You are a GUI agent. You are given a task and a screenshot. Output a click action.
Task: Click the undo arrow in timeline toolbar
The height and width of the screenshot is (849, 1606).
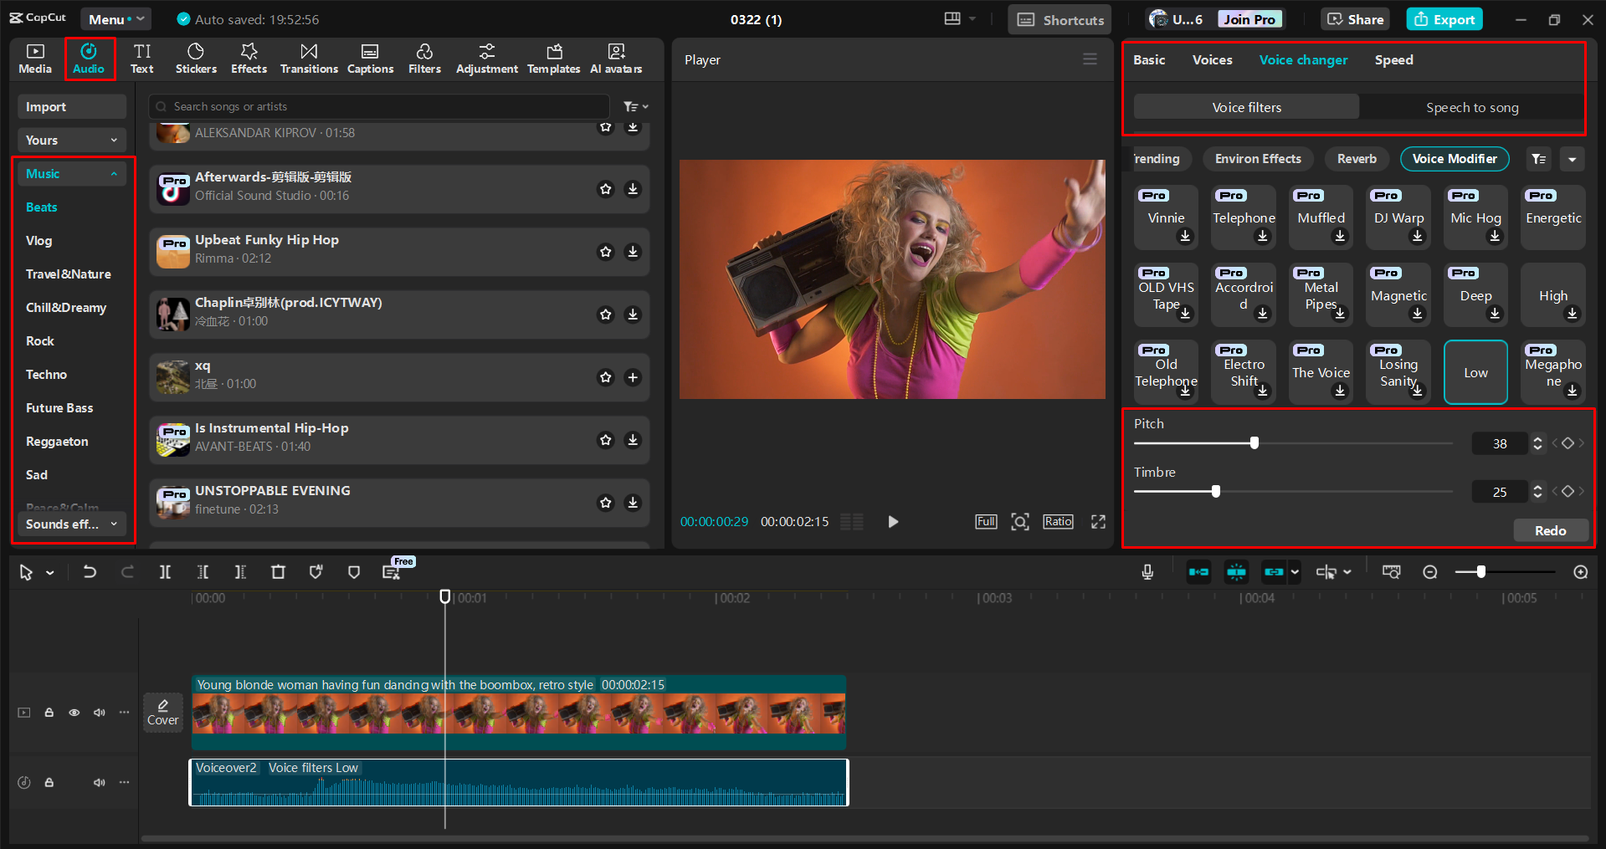(x=90, y=572)
